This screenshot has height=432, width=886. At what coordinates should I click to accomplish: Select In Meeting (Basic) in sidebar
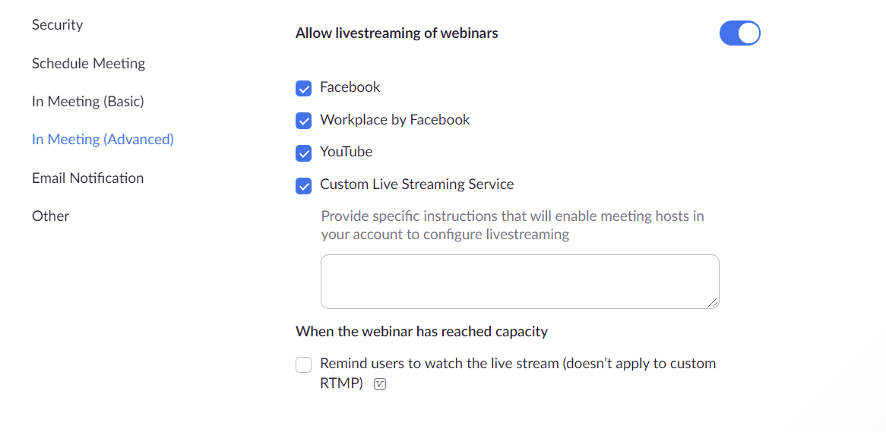88,102
